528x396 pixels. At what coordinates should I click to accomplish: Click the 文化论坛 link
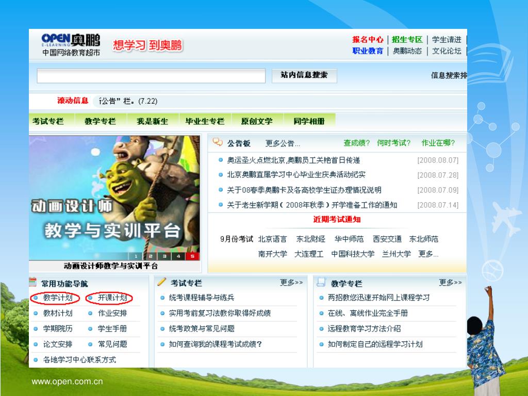(447, 51)
